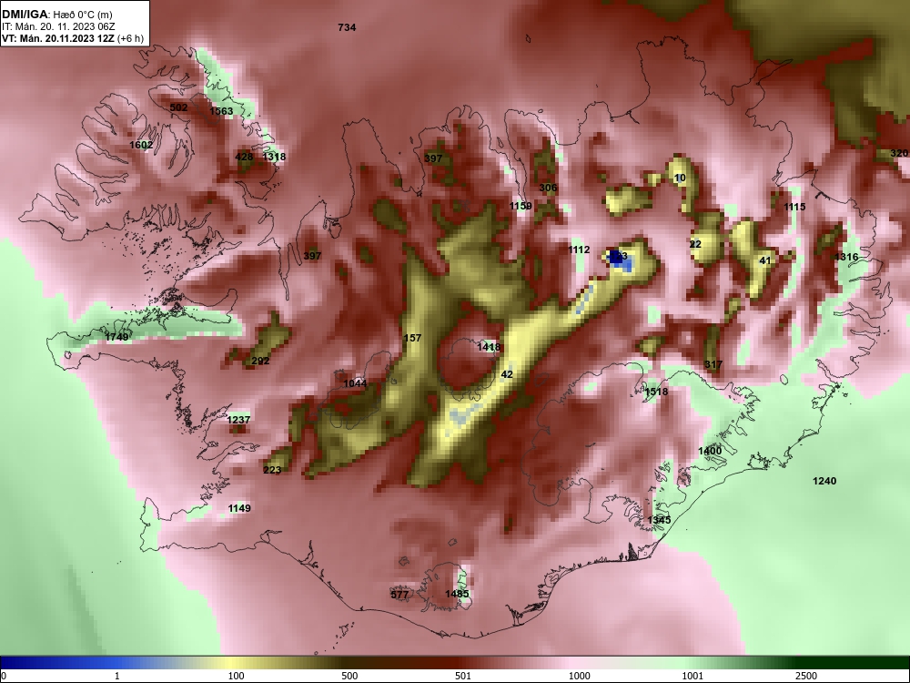Click the legend scale value "1000"
910x683 pixels.
click(x=579, y=676)
